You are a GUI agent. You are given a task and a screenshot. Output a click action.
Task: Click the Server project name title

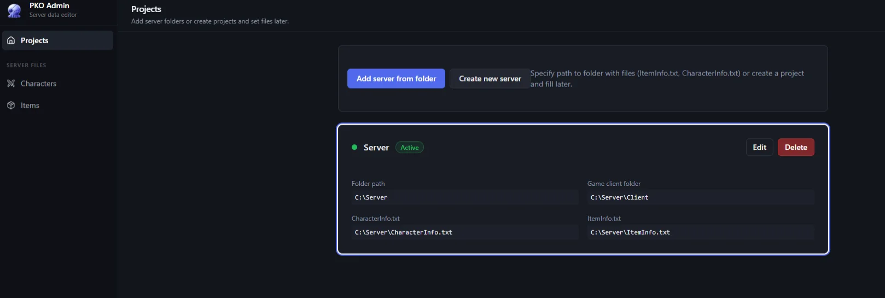[376, 148]
